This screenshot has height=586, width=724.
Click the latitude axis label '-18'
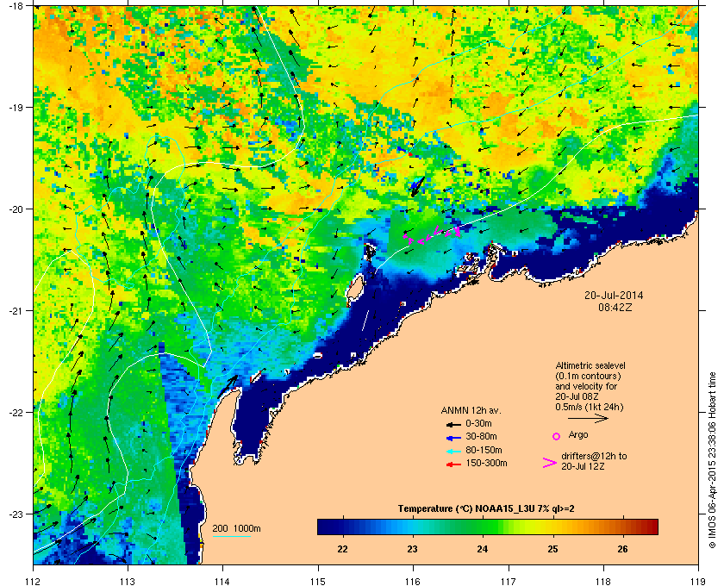15,5
